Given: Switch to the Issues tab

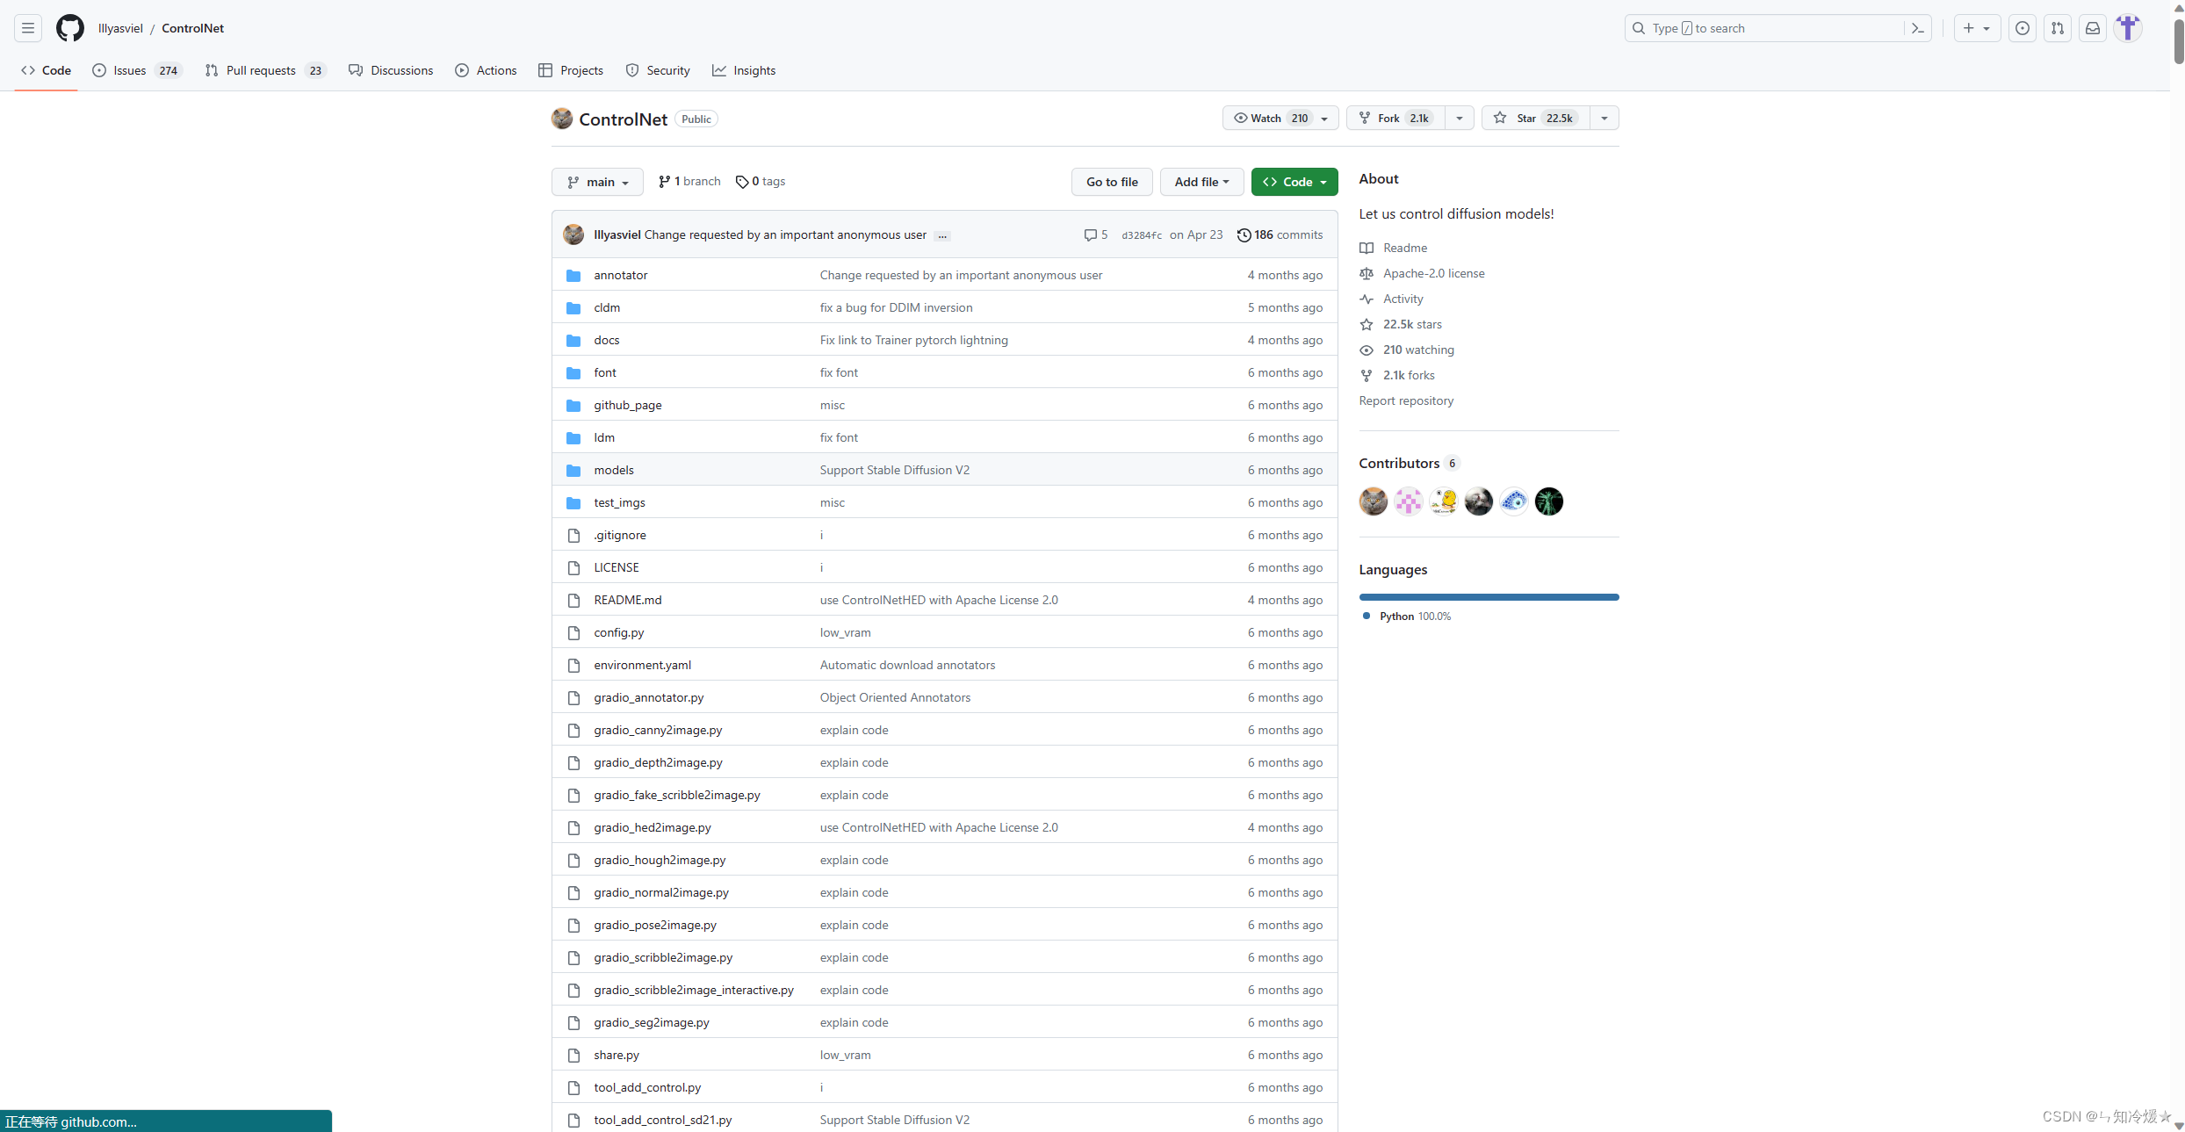Looking at the screenshot, I should pos(137,70).
